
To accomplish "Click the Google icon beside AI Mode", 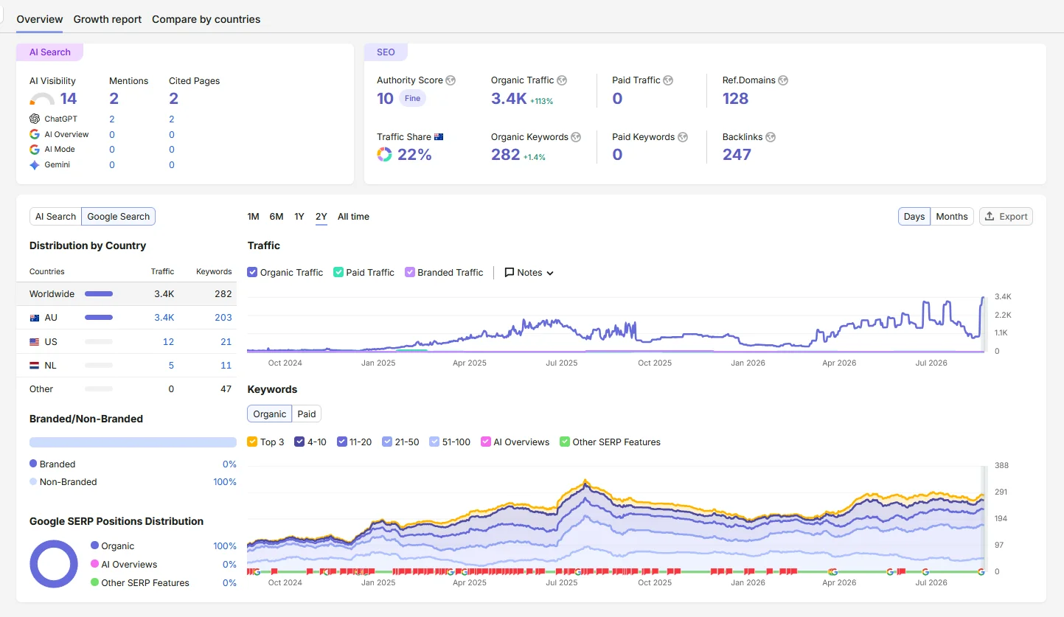I will click(35, 150).
